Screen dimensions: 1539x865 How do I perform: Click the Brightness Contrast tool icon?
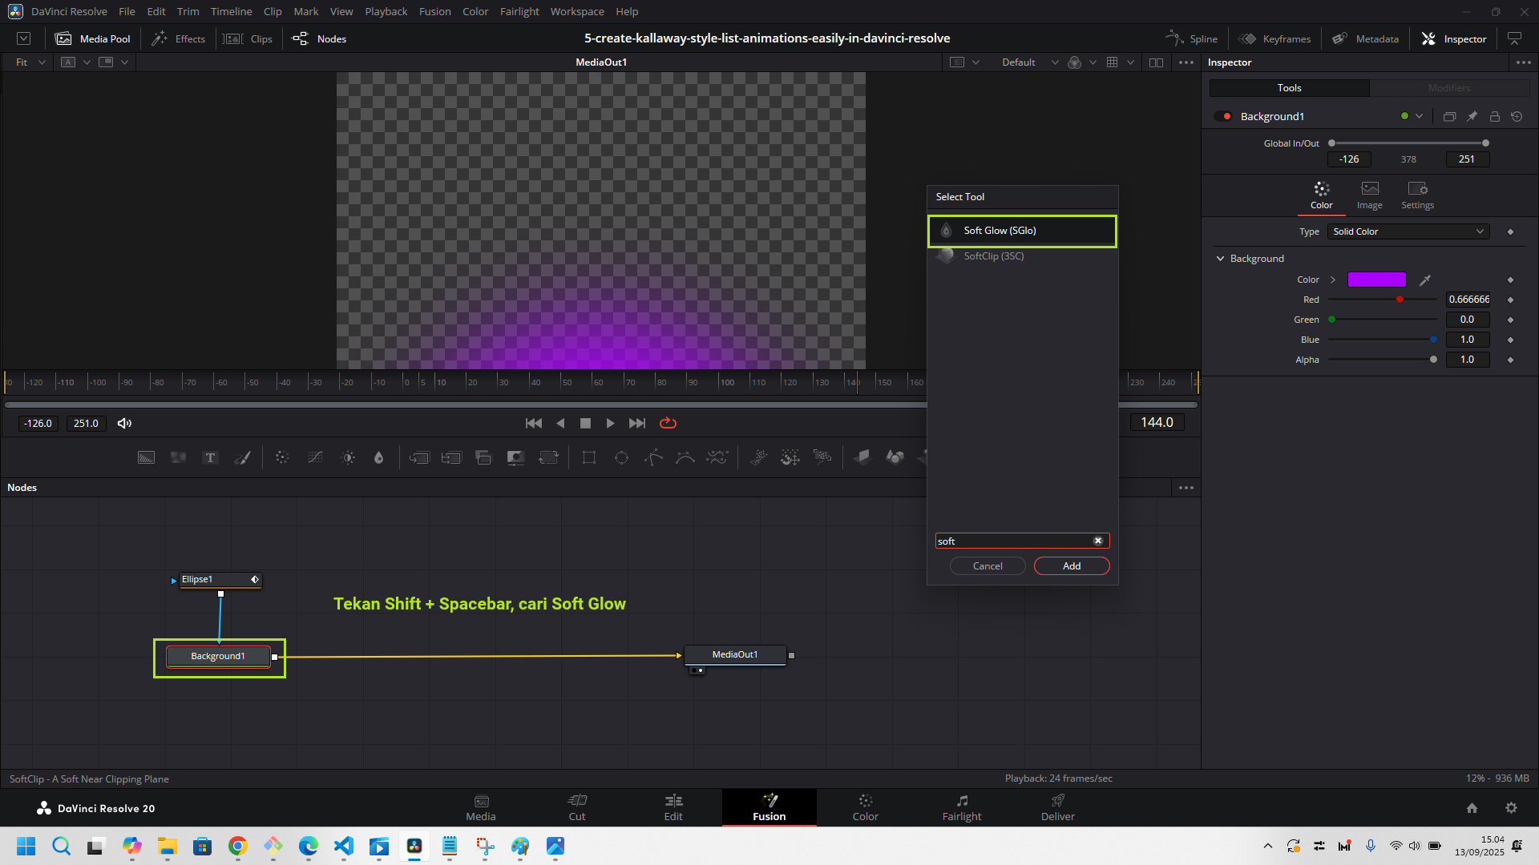[348, 457]
